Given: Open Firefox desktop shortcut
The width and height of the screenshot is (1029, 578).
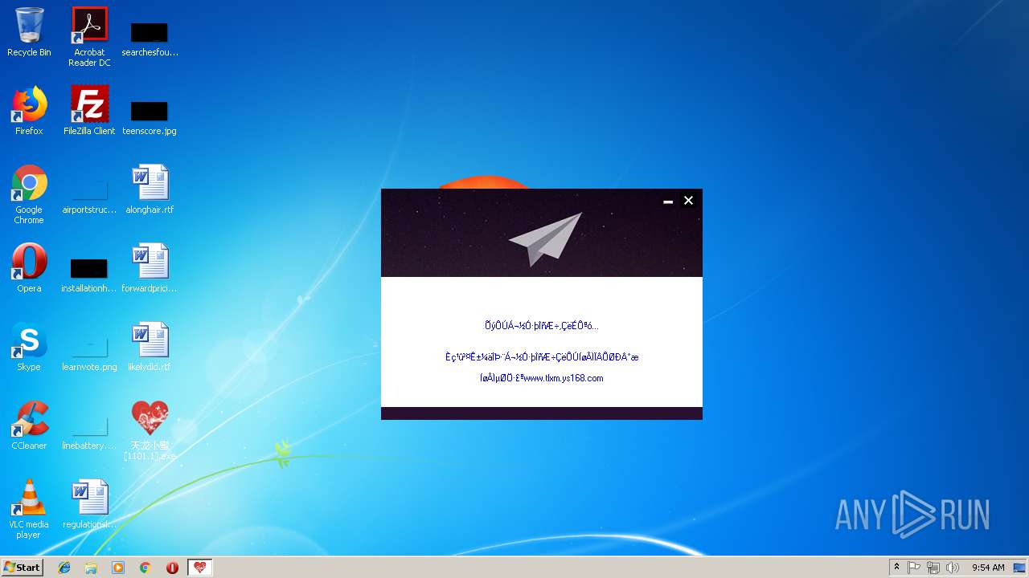Looking at the screenshot, I should pos(29,111).
